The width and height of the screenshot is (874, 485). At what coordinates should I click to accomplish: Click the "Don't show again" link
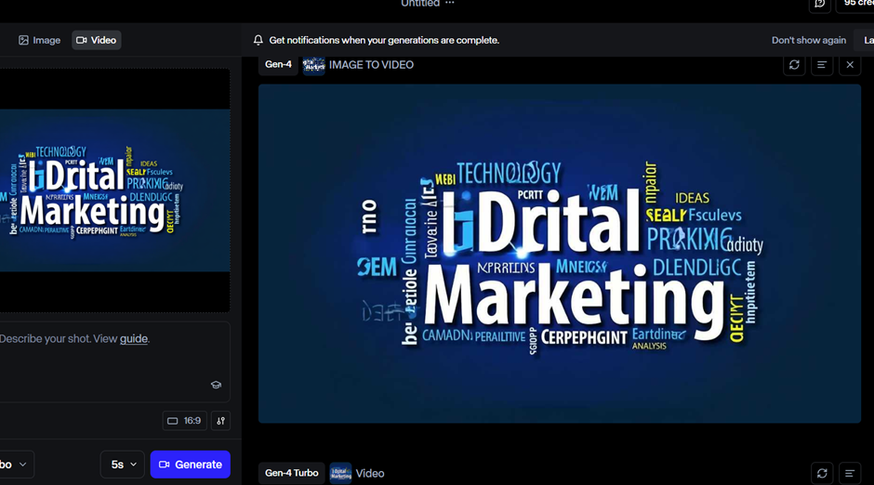(x=808, y=40)
